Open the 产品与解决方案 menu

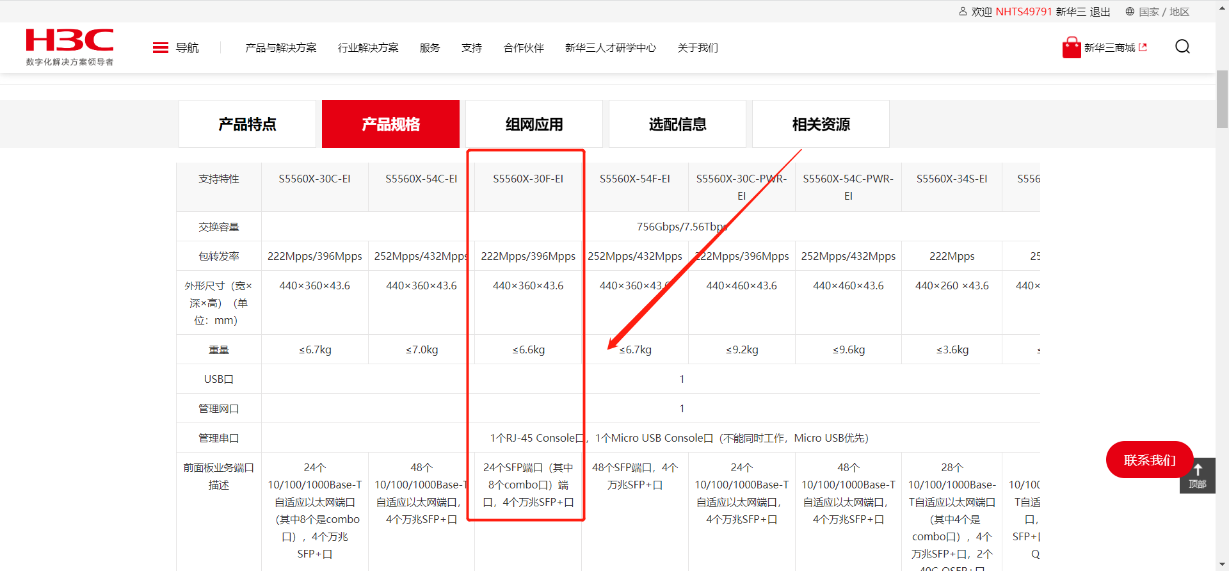[x=281, y=48]
